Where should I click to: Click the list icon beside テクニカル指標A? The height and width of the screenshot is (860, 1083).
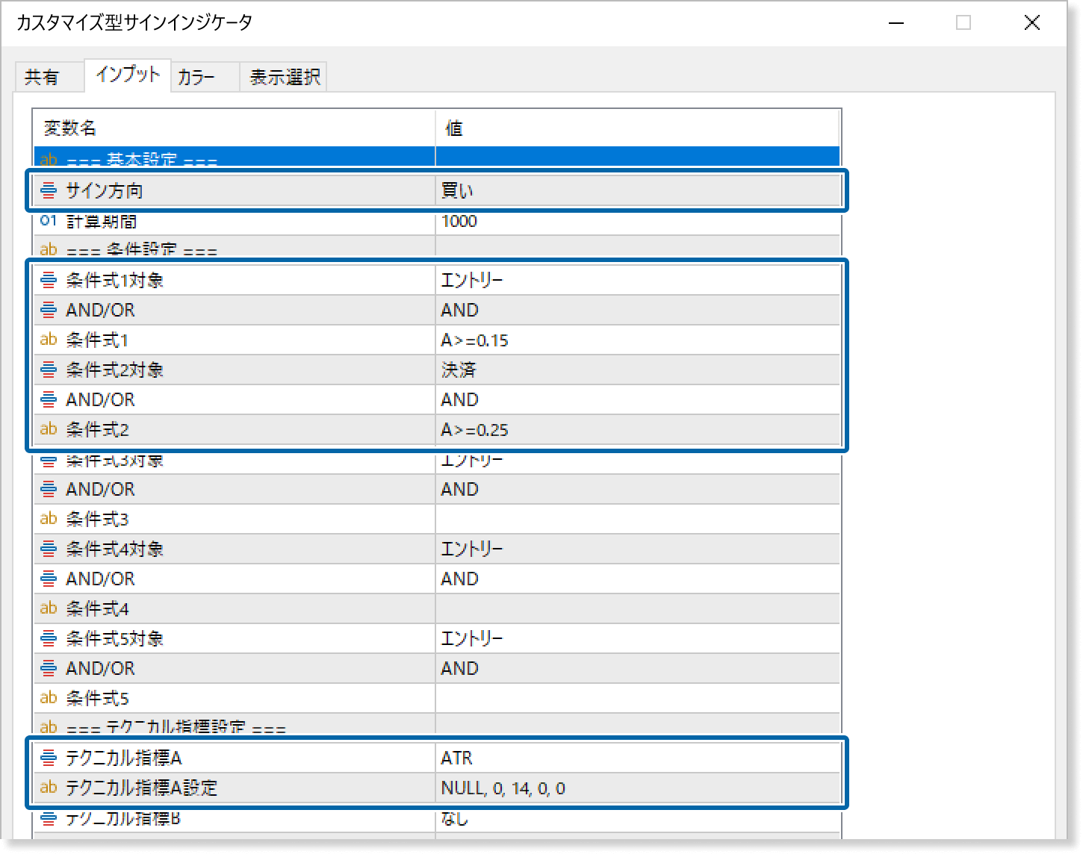(48, 758)
